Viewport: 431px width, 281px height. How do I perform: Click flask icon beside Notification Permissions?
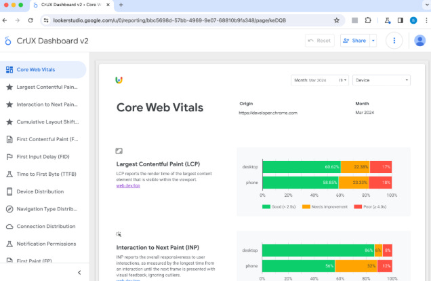point(9,244)
